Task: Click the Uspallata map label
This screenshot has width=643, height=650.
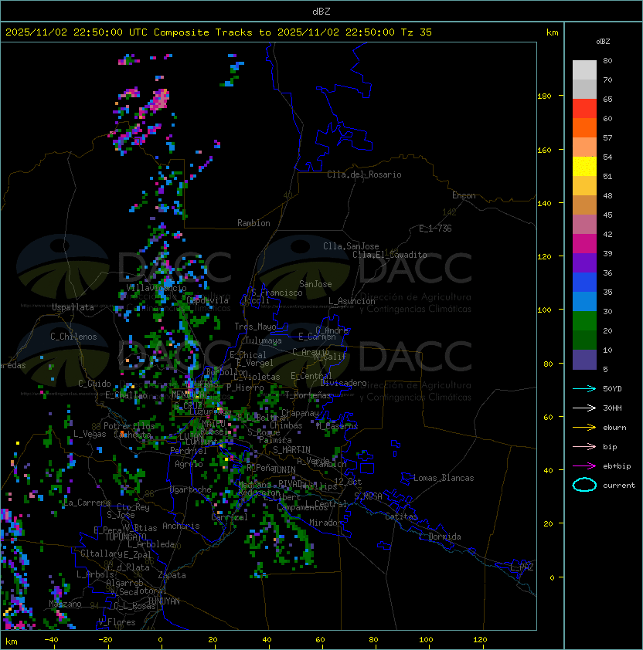Action: click(73, 307)
